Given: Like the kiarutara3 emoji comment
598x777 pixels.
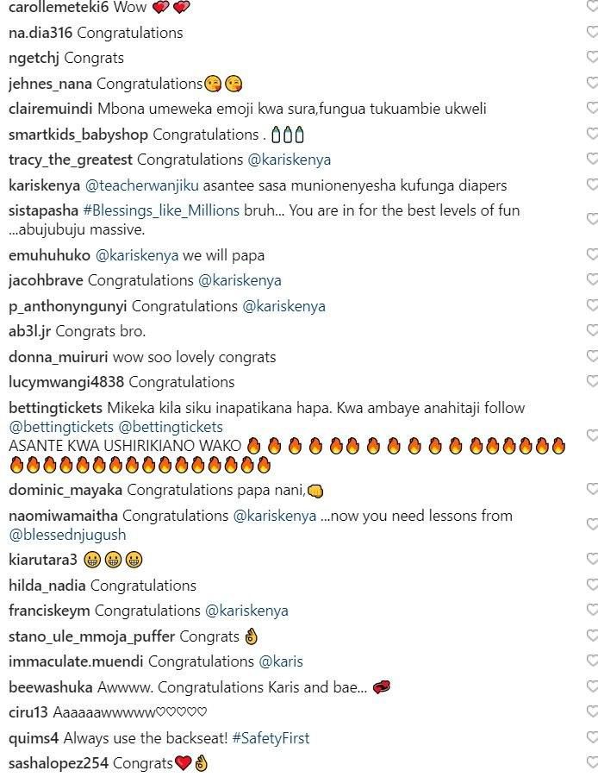Looking at the screenshot, I should tap(592, 559).
